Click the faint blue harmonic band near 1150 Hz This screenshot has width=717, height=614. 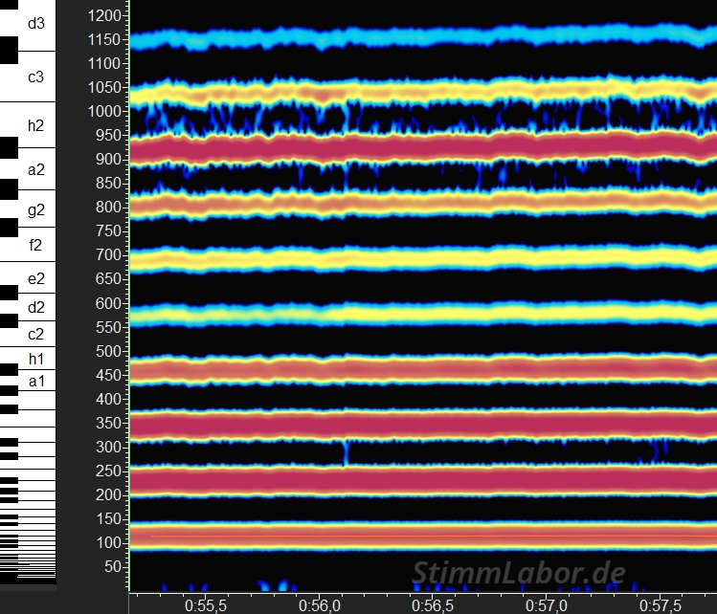(x=421, y=38)
